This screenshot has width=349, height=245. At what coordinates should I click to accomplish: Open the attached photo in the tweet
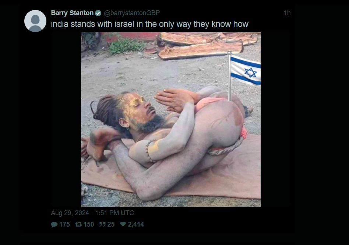[171, 119]
